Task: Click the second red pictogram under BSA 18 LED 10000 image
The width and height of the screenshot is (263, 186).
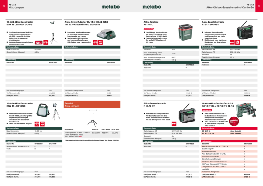Action: click(x=43, y=124)
